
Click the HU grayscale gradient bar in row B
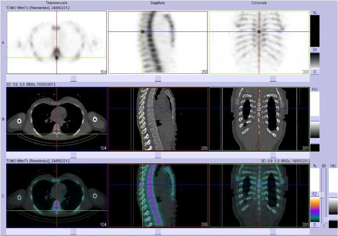tap(315, 130)
